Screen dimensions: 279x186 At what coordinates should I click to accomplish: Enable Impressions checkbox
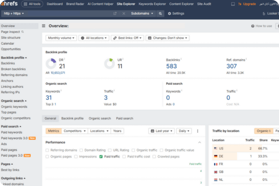(x=76, y=157)
